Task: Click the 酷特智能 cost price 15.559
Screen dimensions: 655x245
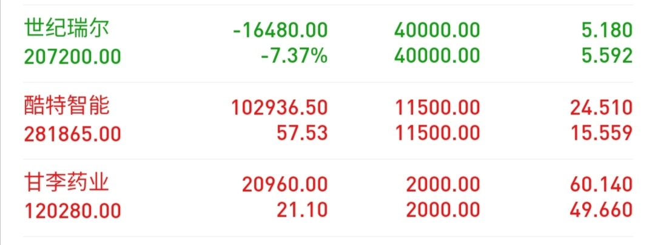Action: tap(602, 134)
